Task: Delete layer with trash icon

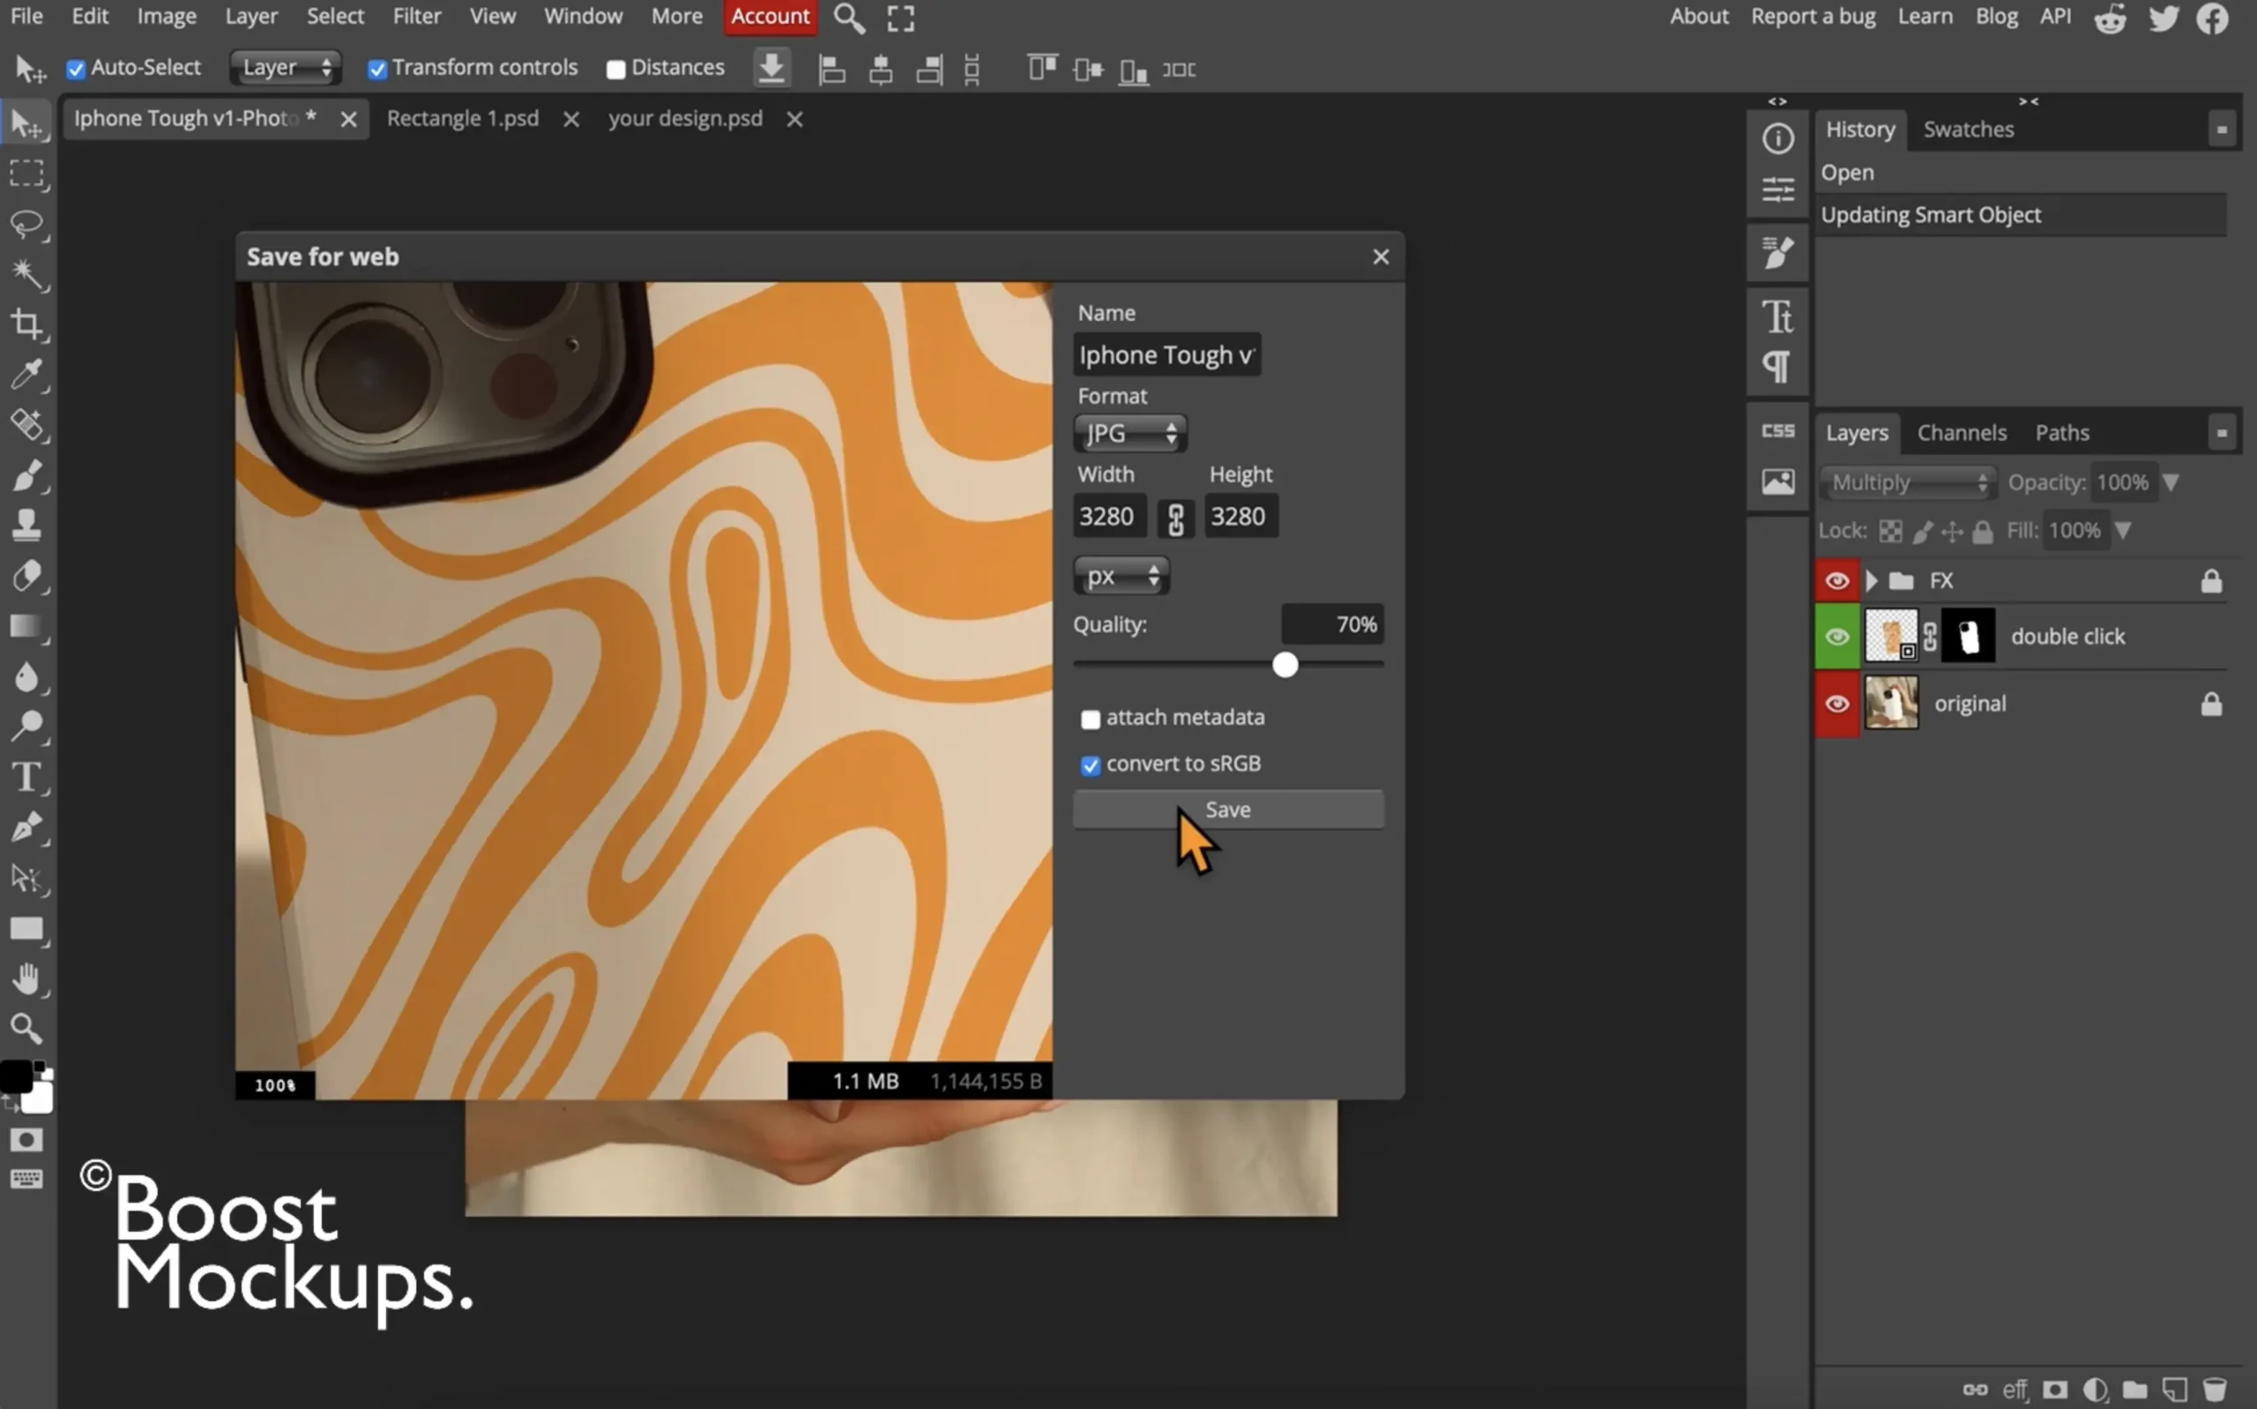Action: click(2214, 1390)
